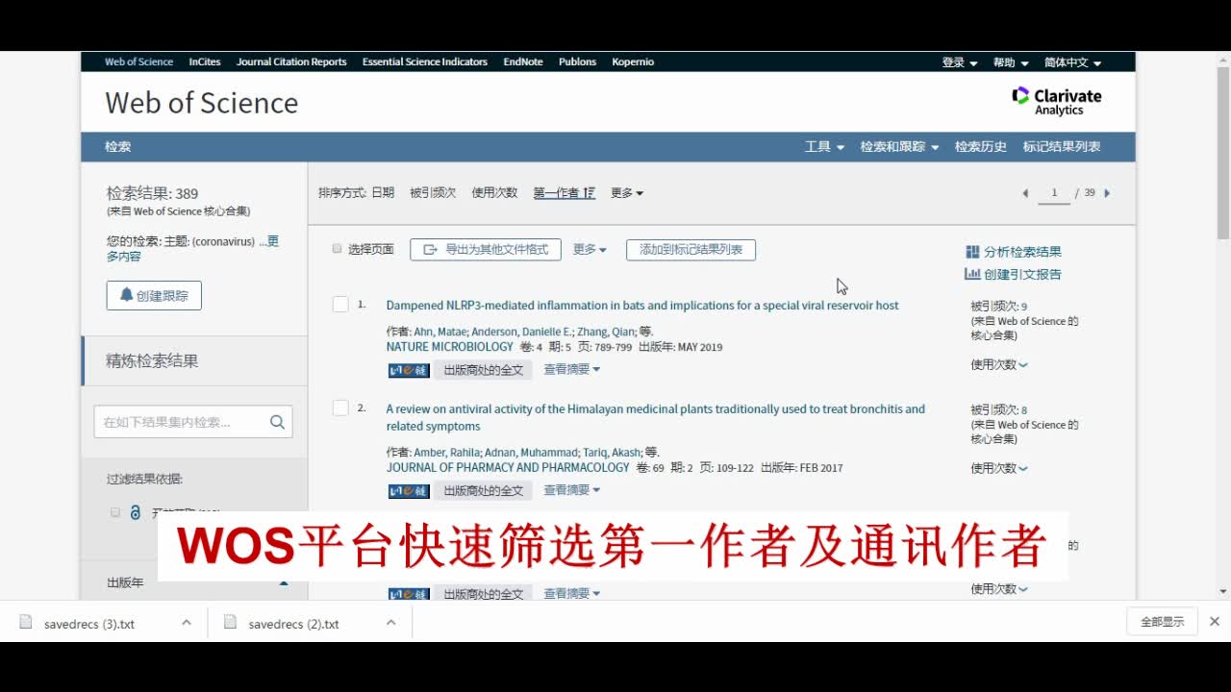
Task: Click 出版商处的全文 for result 2
Action: [x=483, y=491]
